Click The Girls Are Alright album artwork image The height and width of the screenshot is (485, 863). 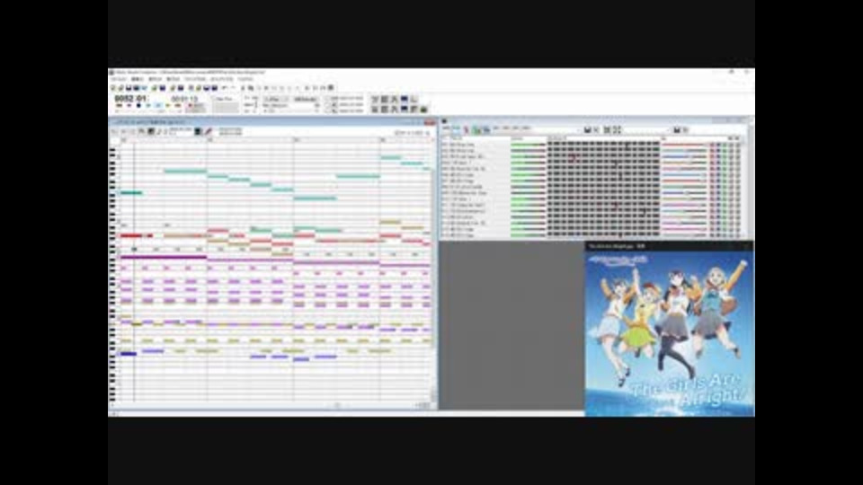[669, 334]
